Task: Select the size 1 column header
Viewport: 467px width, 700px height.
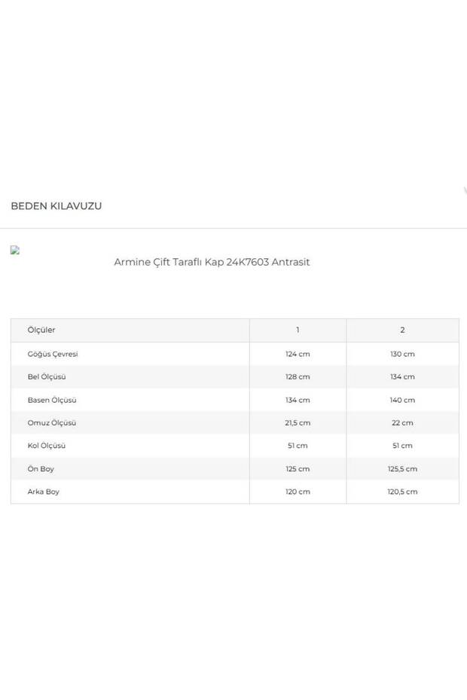Action: (298, 330)
